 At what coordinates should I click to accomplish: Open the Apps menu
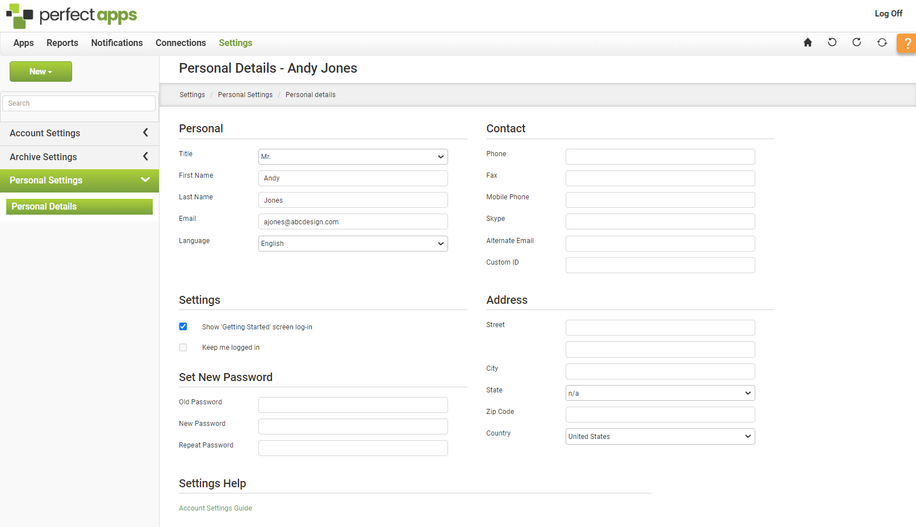pos(23,43)
